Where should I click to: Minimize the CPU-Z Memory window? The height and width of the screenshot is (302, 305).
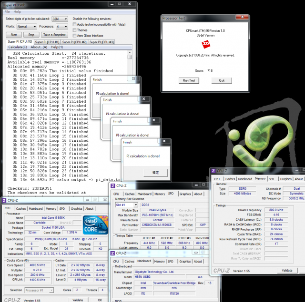296,170
